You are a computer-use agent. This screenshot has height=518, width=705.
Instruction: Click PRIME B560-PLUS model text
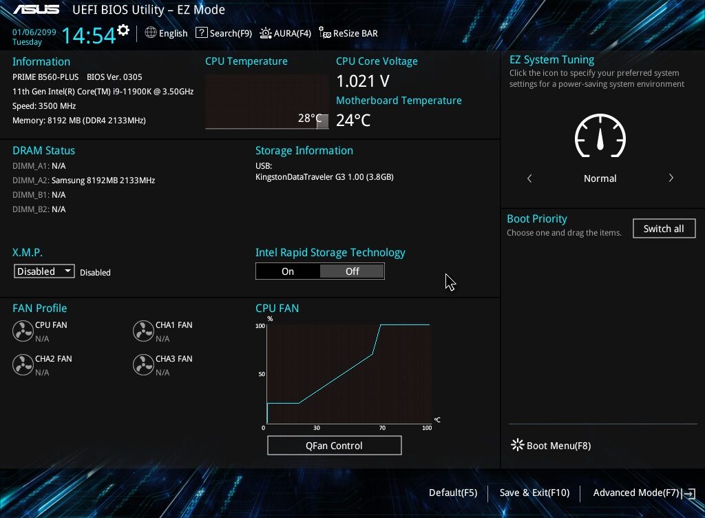45,77
